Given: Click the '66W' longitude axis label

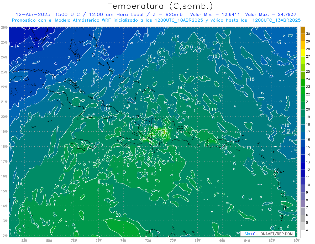Looking at the screenshot, I should (222, 240).
